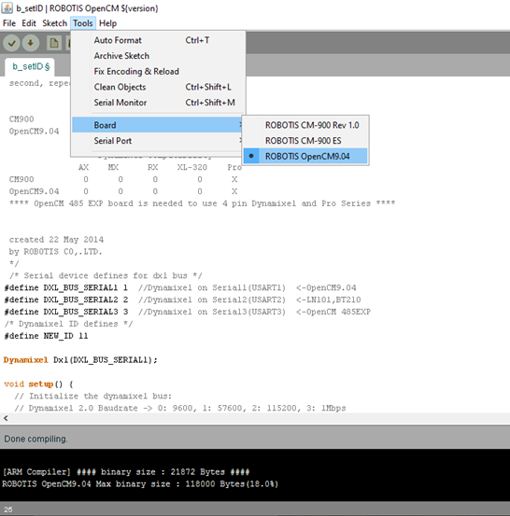
Task: Select Clean Objects menu entry
Action: (x=158, y=87)
